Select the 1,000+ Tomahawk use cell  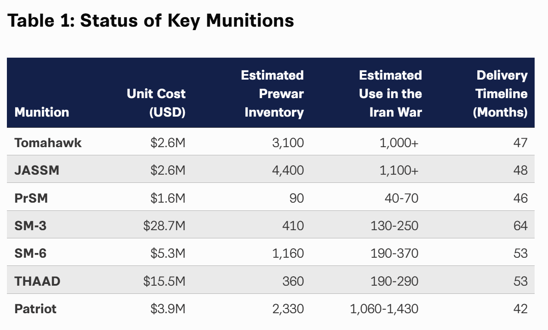click(x=399, y=142)
